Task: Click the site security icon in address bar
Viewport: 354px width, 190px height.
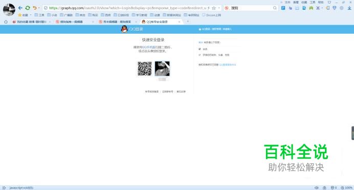Action: 46,8
